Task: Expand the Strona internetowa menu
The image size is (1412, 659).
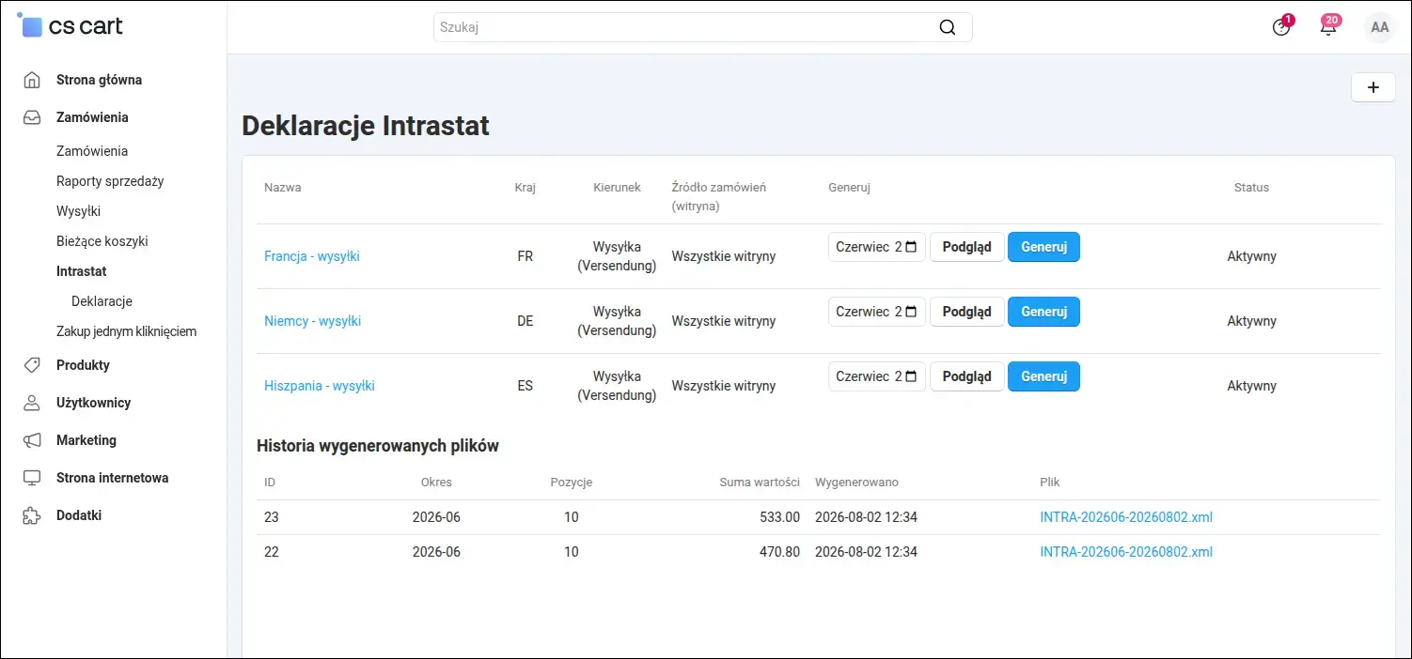Action: (113, 478)
